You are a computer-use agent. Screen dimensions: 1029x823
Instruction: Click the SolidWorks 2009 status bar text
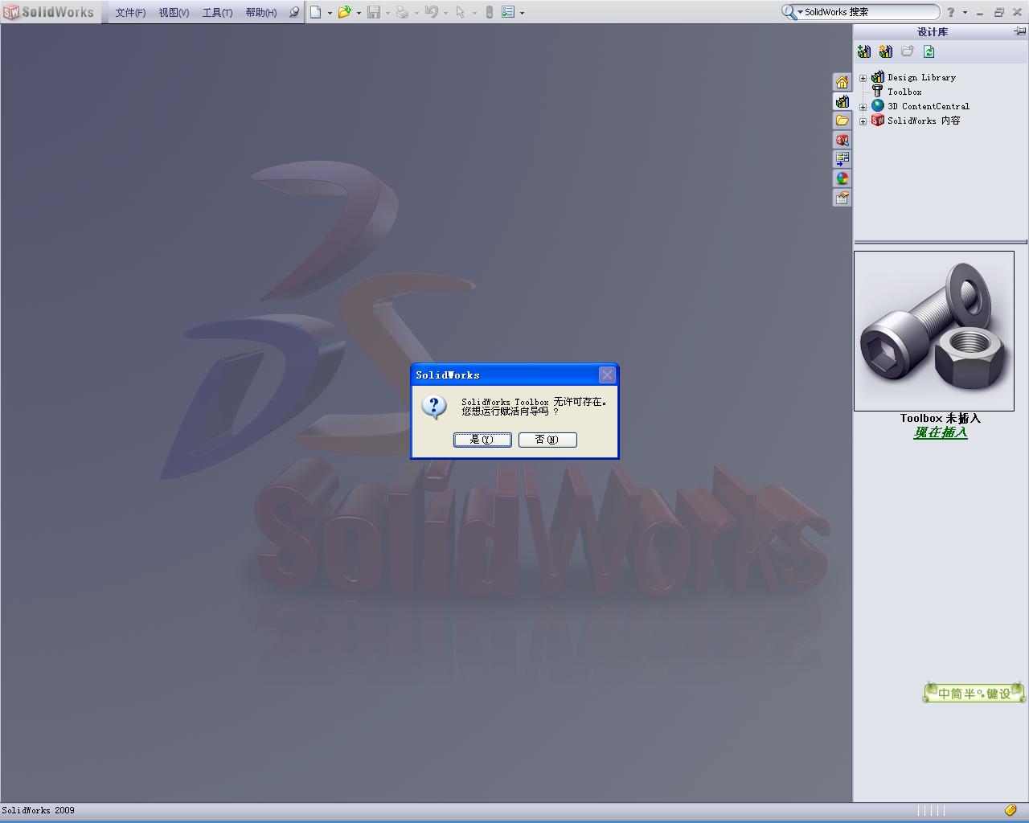38,810
